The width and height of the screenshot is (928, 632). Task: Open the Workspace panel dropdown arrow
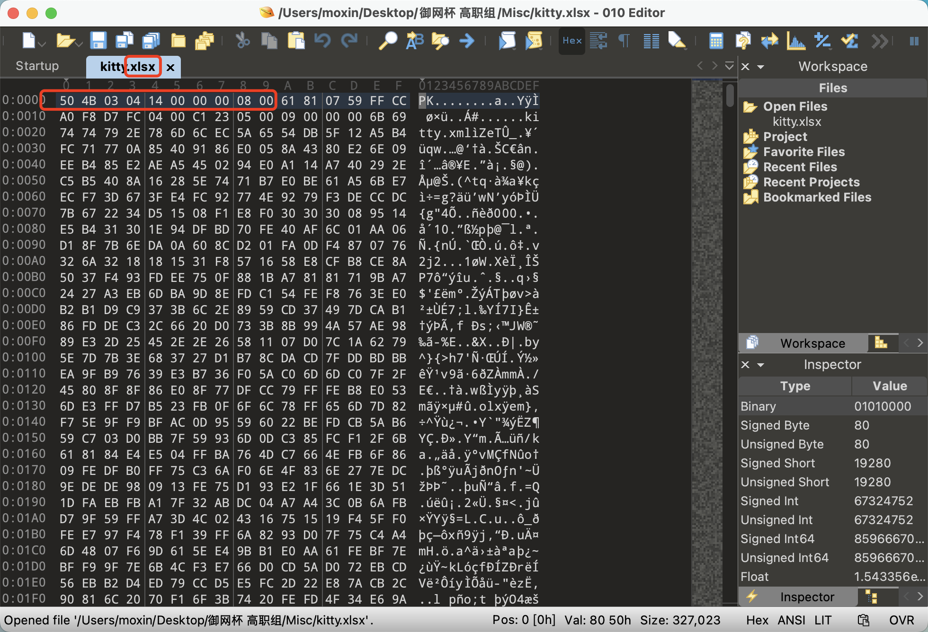pyautogui.click(x=761, y=67)
